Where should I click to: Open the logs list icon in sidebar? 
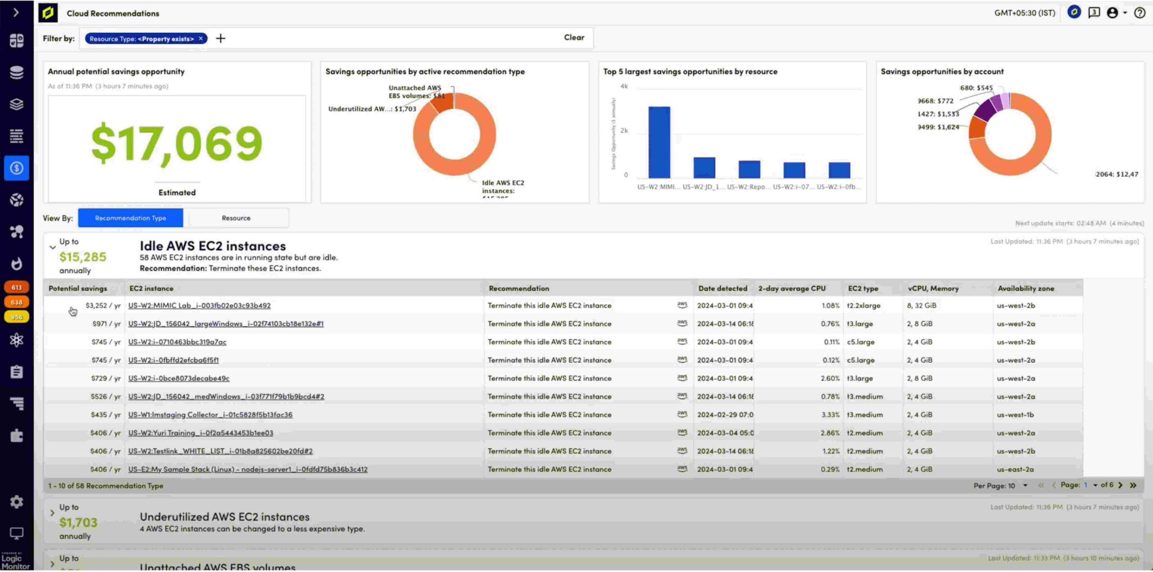tap(17, 136)
